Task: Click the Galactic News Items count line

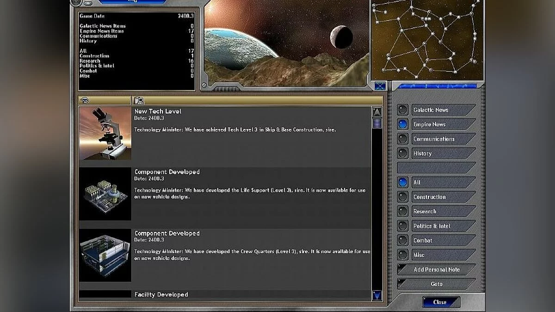Action: 136,26
